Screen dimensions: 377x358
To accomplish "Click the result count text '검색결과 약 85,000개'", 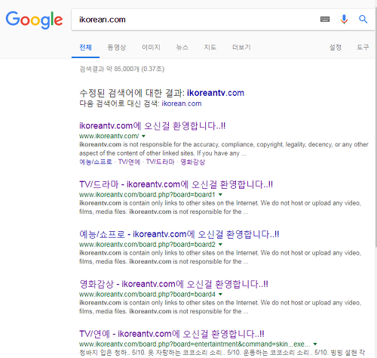I will pyautogui.click(x=109, y=69).
